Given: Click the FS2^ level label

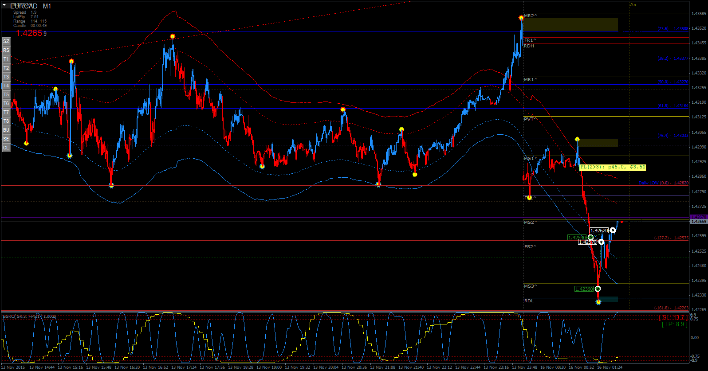Looking at the screenshot, I should tap(530, 247).
